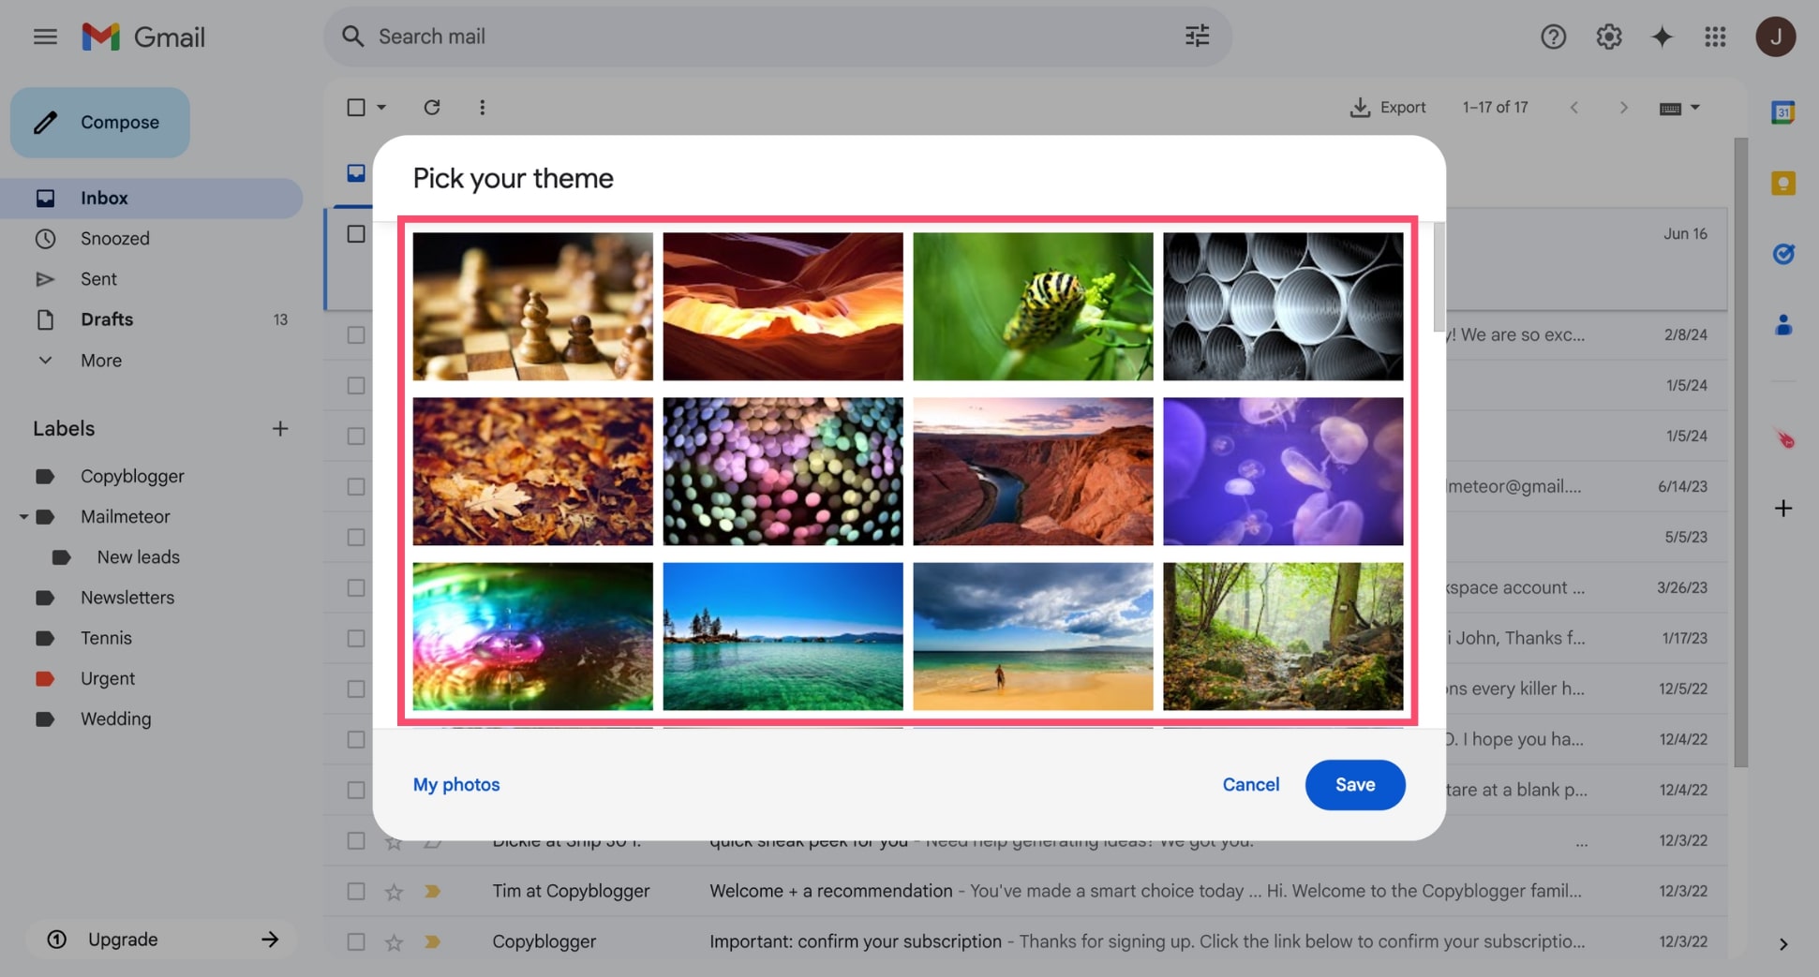This screenshot has width=1819, height=977.
Task: Open the account avatar J
Action: click(x=1775, y=37)
